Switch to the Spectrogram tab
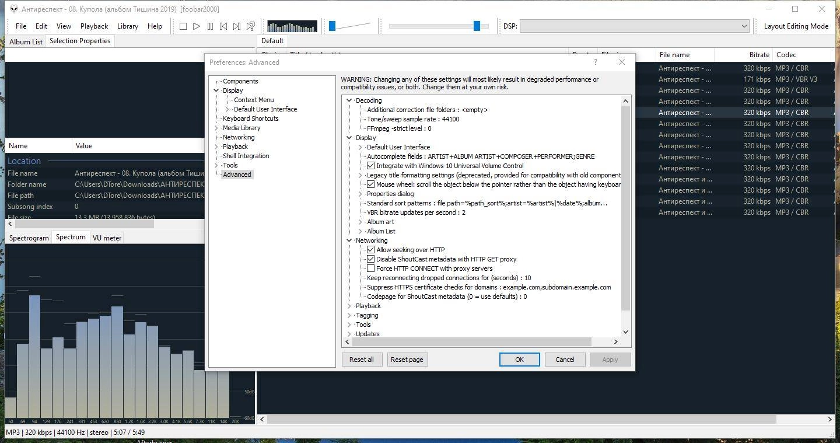The image size is (840, 443). coord(29,238)
